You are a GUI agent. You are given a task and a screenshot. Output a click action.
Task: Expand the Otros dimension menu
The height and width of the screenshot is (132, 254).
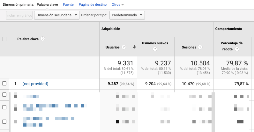pyautogui.click(x=118, y=5)
